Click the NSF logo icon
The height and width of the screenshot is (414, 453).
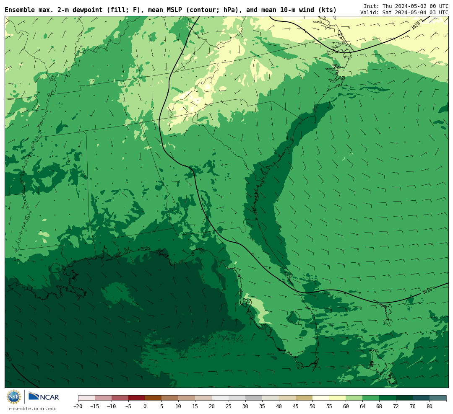(x=14, y=397)
